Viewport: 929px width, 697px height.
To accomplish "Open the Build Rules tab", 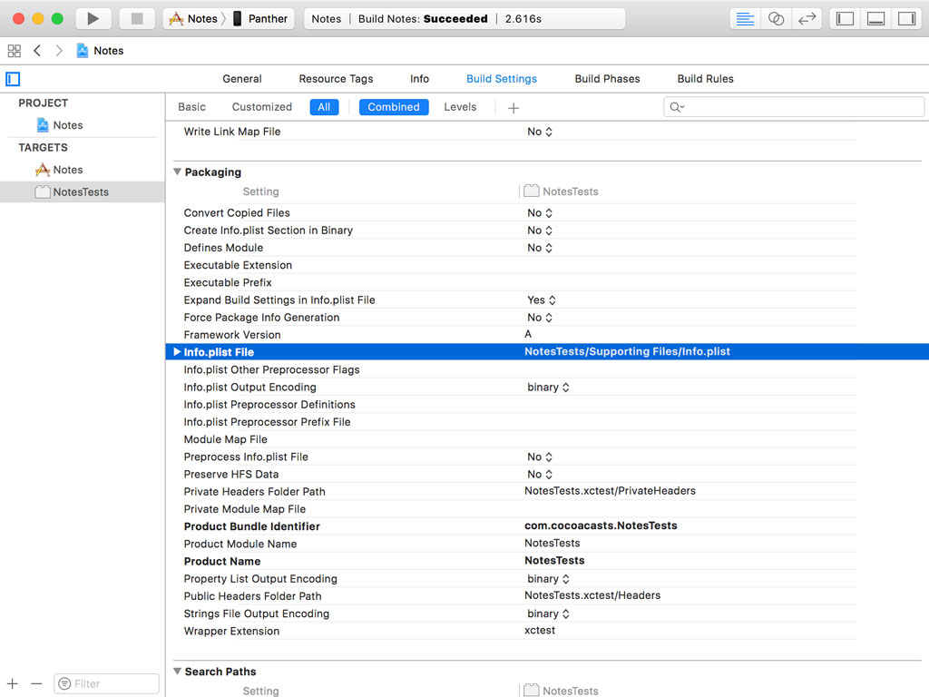I will coord(705,79).
